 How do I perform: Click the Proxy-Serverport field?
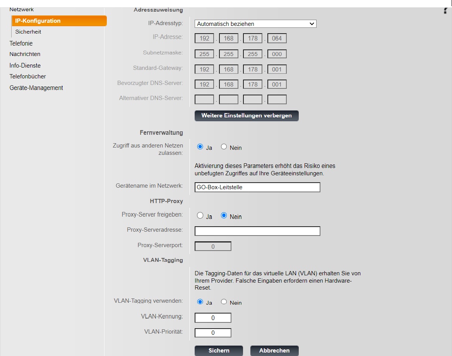click(213, 246)
